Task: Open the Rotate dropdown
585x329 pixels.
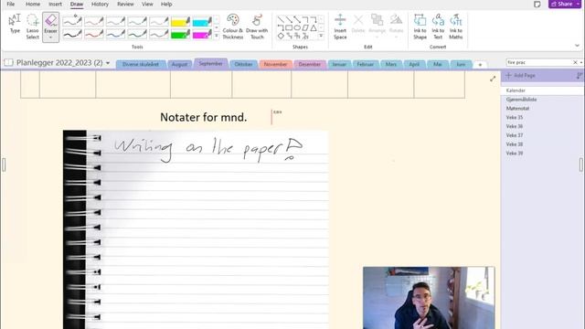Action: [x=396, y=27]
